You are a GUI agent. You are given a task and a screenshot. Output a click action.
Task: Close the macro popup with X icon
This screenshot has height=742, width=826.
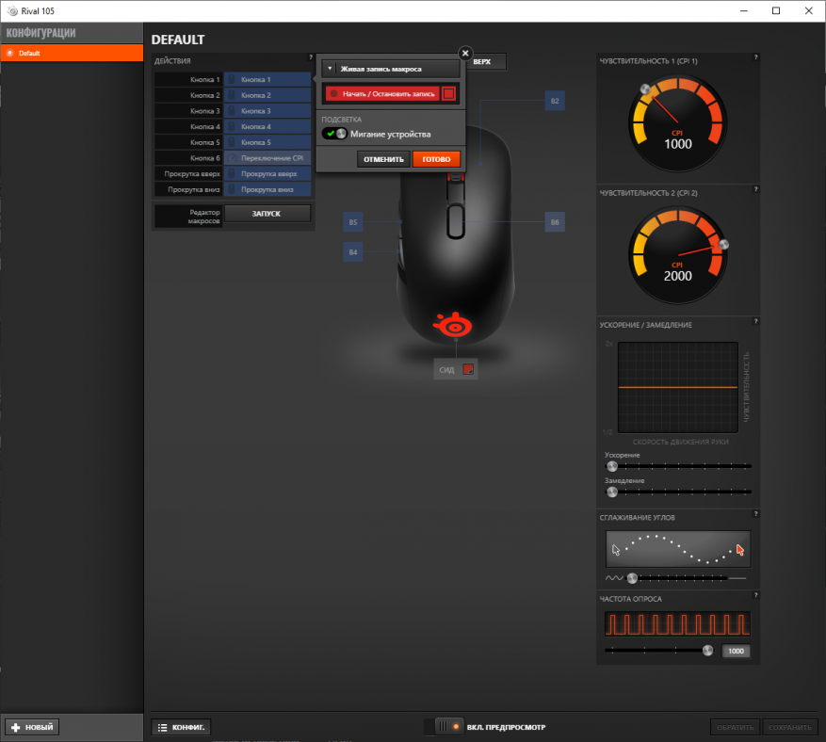[x=465, y=53]
